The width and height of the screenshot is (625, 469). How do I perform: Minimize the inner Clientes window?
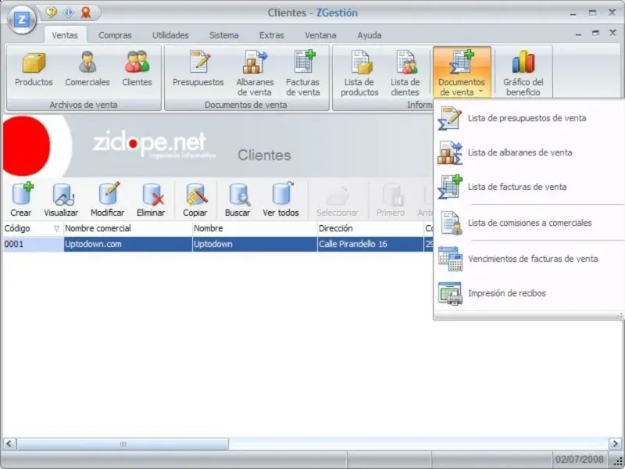click(578, 34)
